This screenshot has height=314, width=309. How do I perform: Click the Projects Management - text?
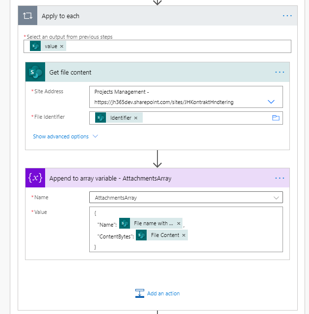122,92
